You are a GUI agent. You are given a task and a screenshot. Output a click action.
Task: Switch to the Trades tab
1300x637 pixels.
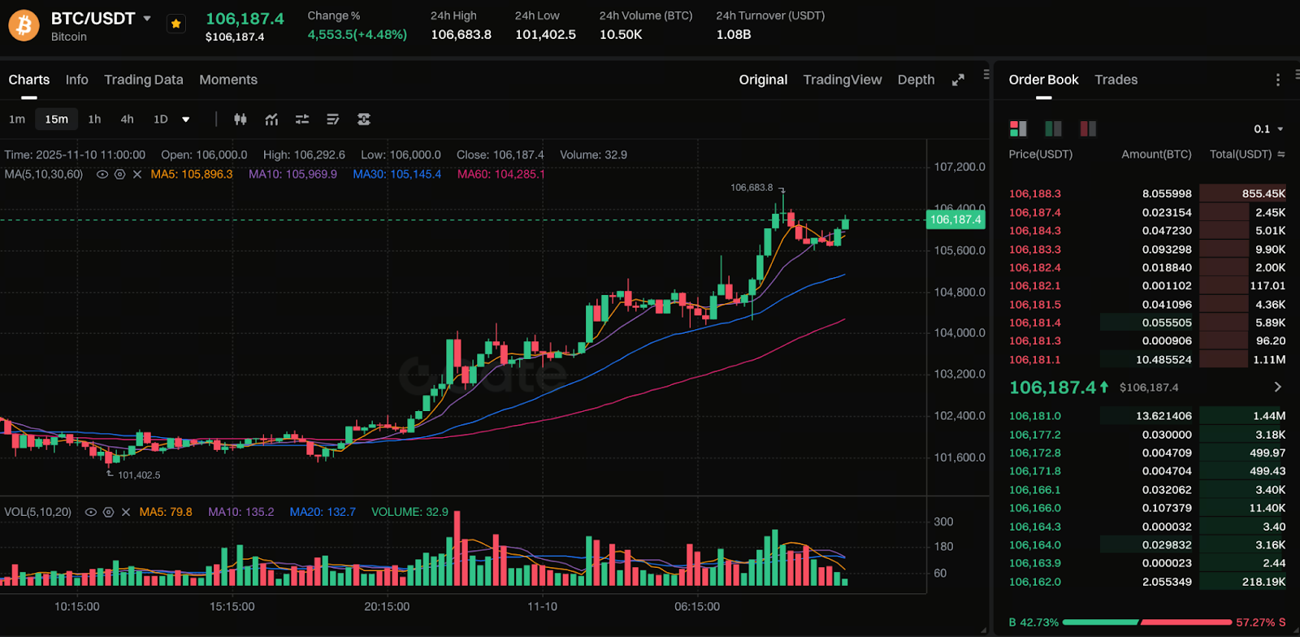point(1116,80)
